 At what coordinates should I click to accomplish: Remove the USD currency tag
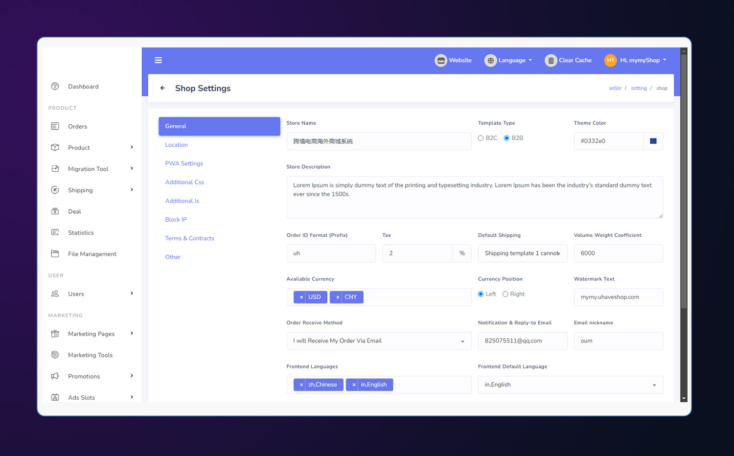click(301, 297)
